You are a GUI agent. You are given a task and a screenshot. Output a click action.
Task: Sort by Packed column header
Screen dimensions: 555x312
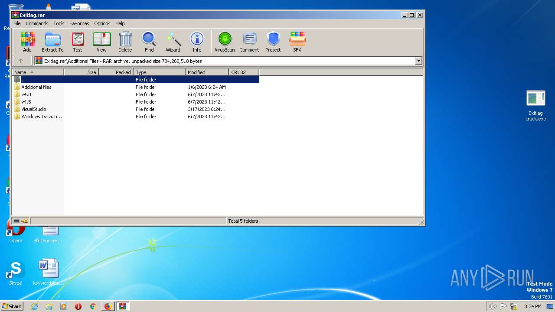tap(116, 72)
